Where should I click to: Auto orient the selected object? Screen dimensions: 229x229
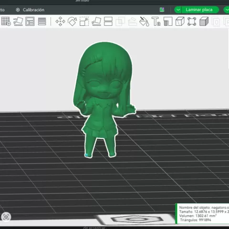pos(18,21)
